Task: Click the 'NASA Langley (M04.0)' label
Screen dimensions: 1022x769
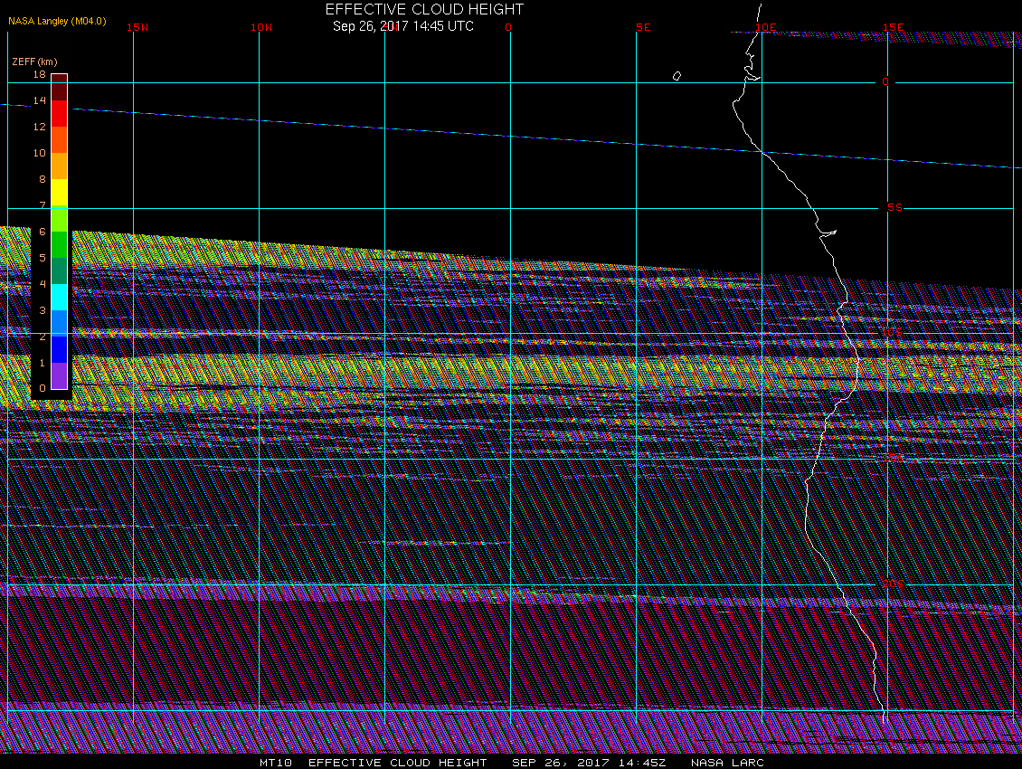Action: pyautogui.click(x=57, y=21)
